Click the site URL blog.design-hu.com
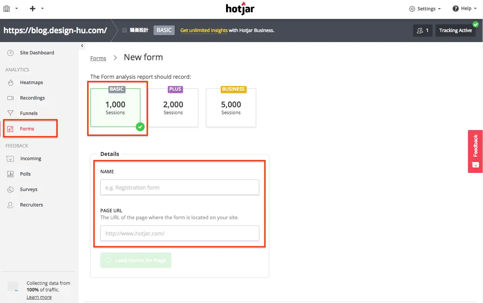The height and width of the screenshot is (303, 483). (55, 30)
